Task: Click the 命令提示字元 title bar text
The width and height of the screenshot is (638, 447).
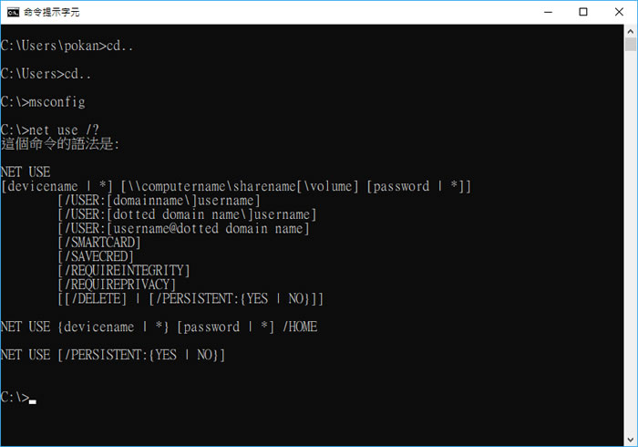Action: pos(51,12)
